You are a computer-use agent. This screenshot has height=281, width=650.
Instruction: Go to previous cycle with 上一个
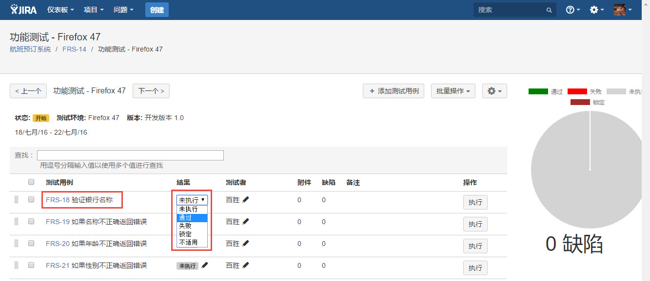click(x=28, y=91)
